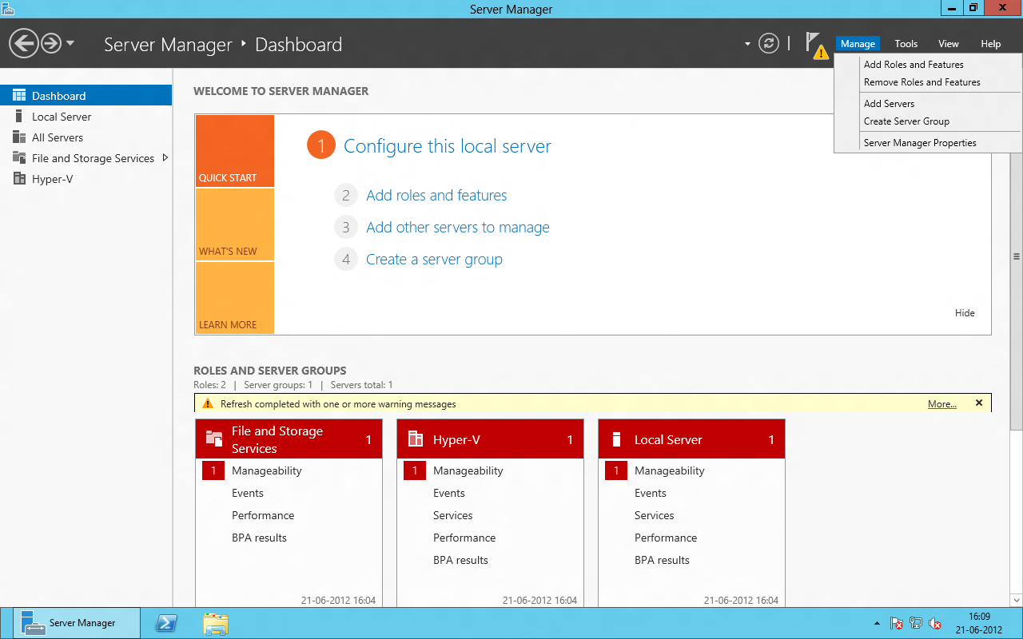Click the volume tray icon
Screen dimensions: 1023x639
click(x=935, y=624)
